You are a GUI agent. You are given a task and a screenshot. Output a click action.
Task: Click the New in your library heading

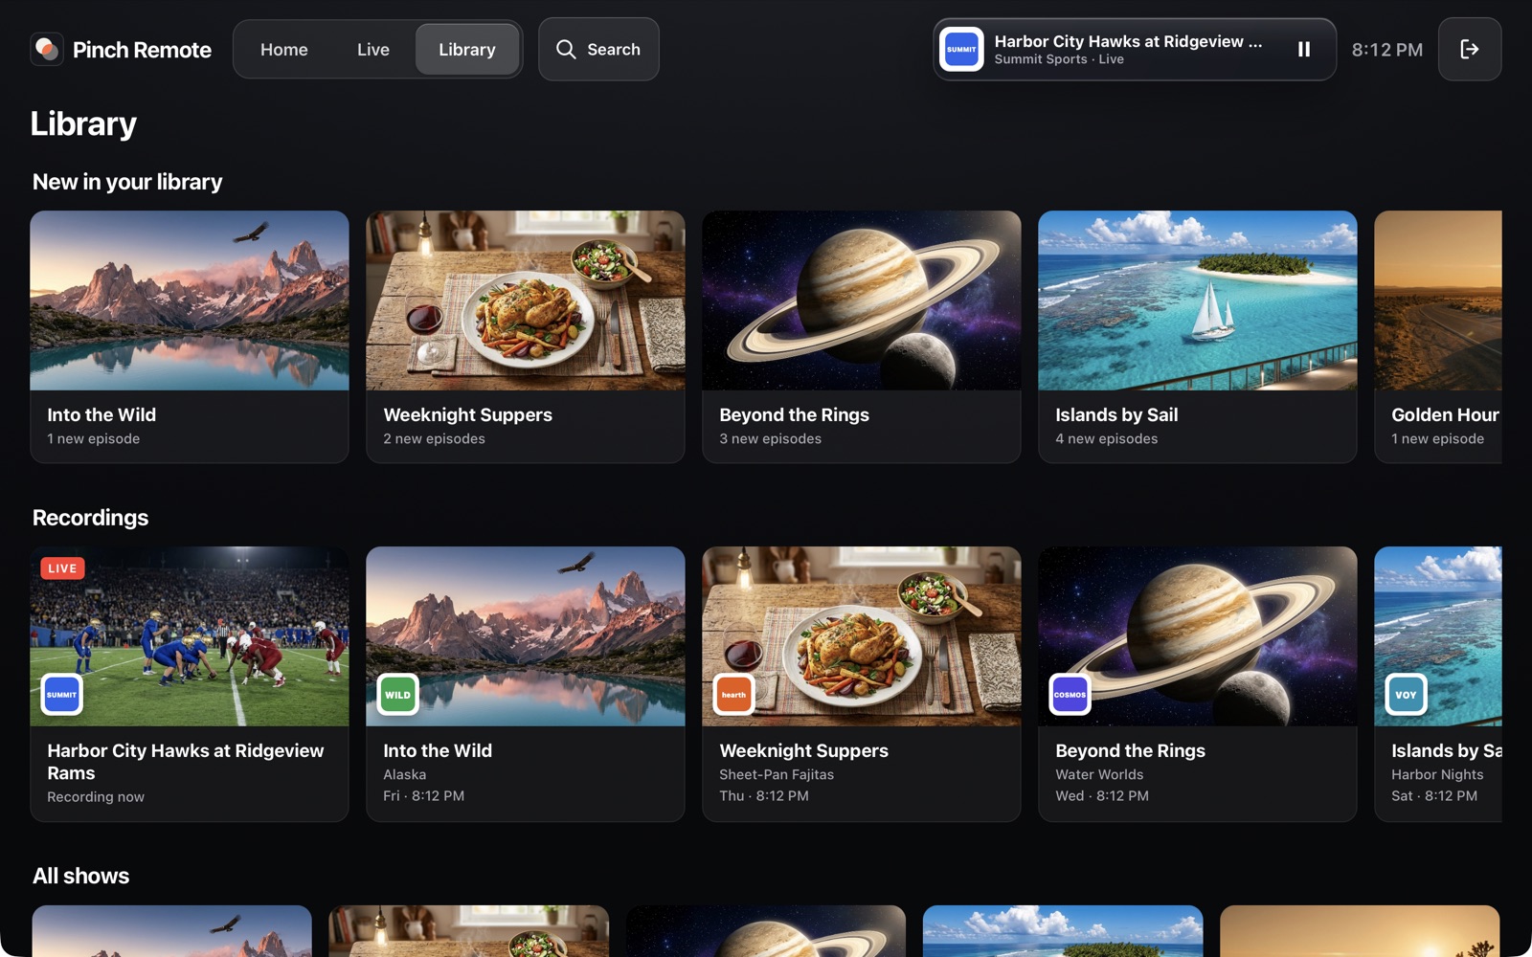[x=127, y=182]
